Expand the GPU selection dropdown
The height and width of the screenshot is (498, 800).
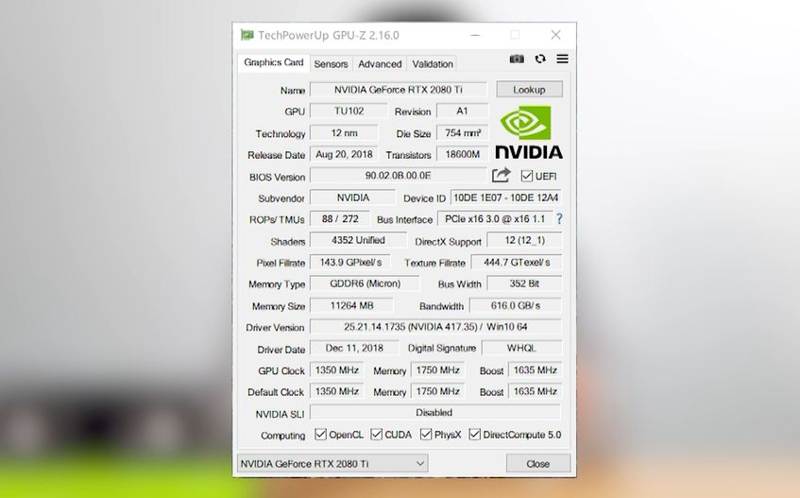click(x=332, y=463)
